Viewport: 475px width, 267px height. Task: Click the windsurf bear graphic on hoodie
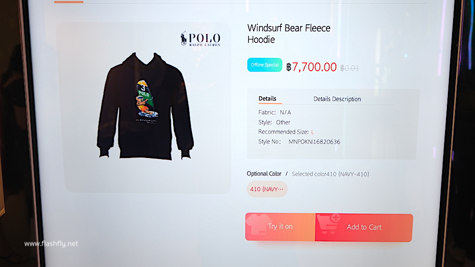[146, 99]
